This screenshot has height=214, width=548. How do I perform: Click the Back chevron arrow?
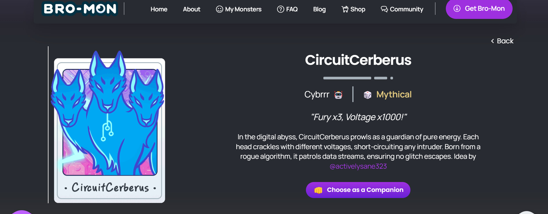[493, 41]
